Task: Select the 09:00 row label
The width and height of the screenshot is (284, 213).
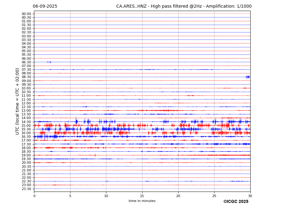Action: [x=26, y=81]
